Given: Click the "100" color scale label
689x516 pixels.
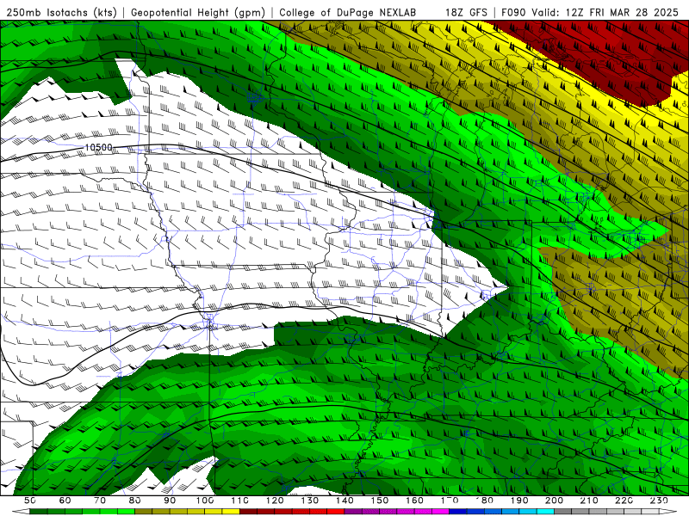Looking at the screenshot, I should pos(205,501).
